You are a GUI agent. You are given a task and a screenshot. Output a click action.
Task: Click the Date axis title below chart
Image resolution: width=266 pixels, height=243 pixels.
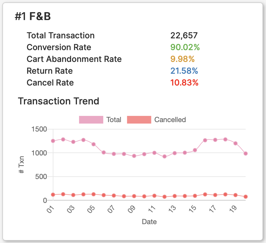pos(149,221)
